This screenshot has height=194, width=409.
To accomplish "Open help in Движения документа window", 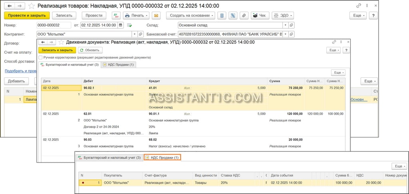I will pos(346,50).
